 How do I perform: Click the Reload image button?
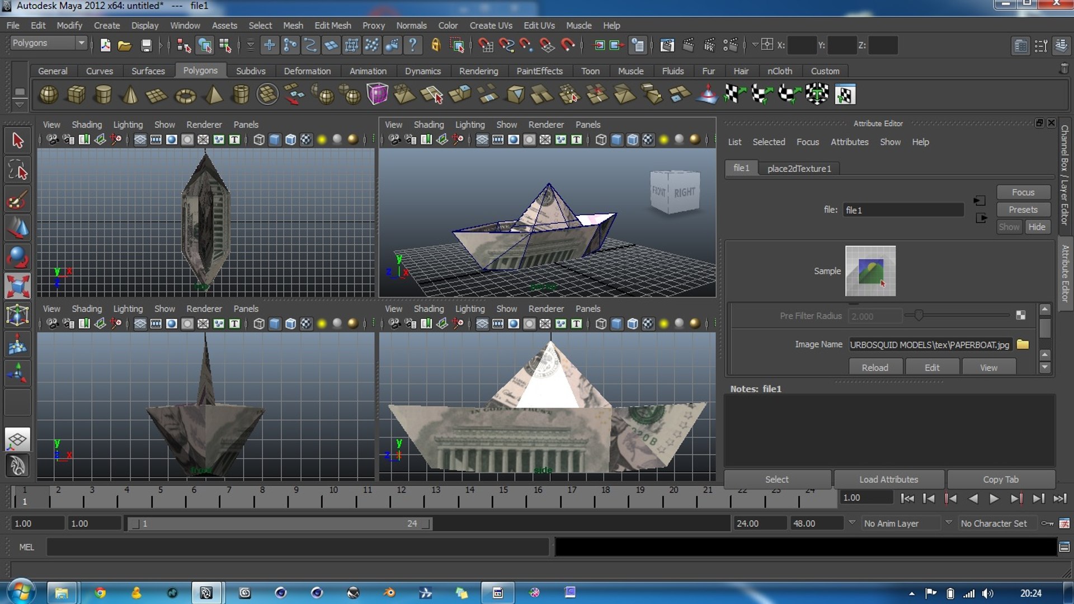[x=875, y=367]
